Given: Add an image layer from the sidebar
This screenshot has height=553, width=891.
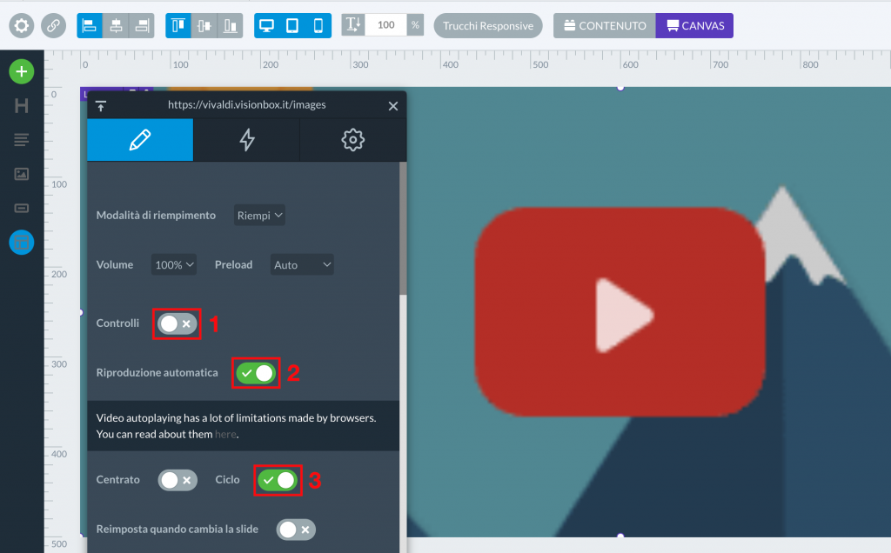Looking at the screenshot, I should 22,174.
